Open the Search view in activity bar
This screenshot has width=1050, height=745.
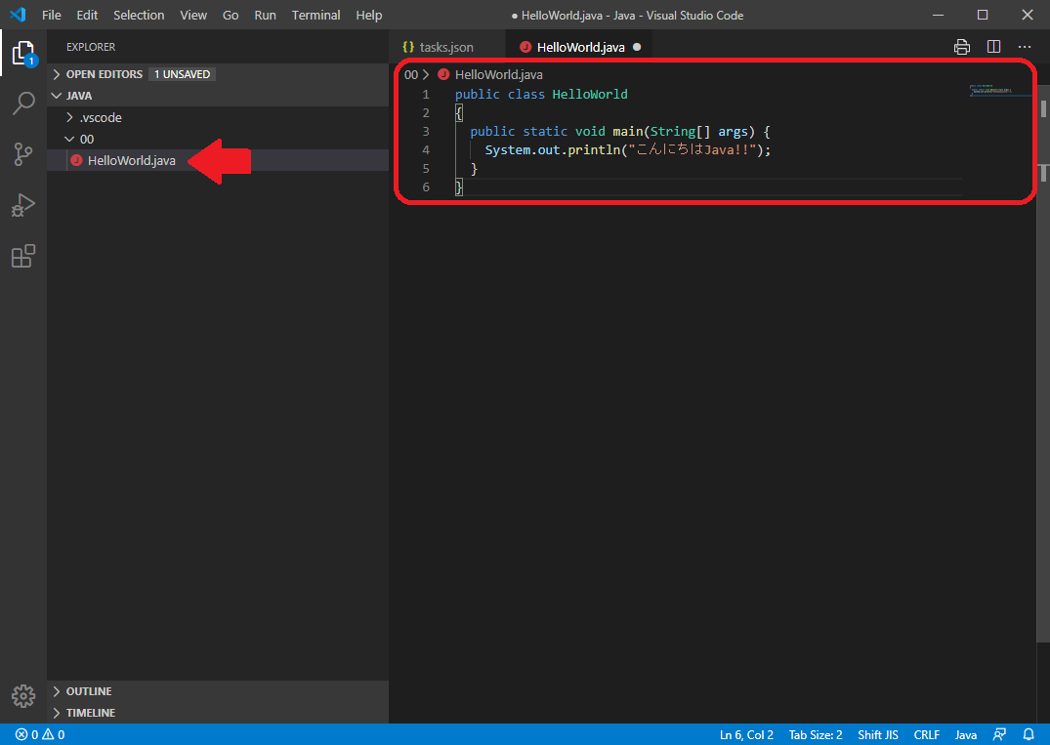click(23, 103)
